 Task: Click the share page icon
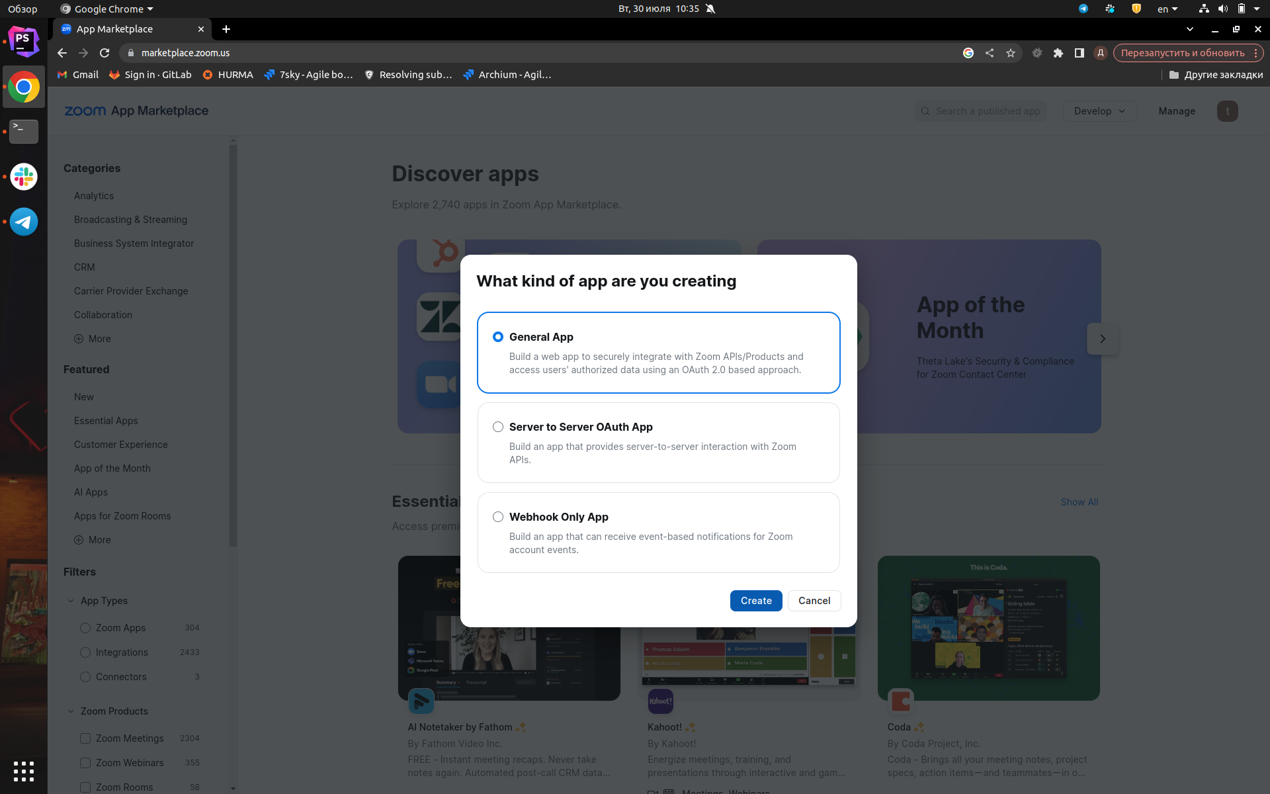click(990, 53)
